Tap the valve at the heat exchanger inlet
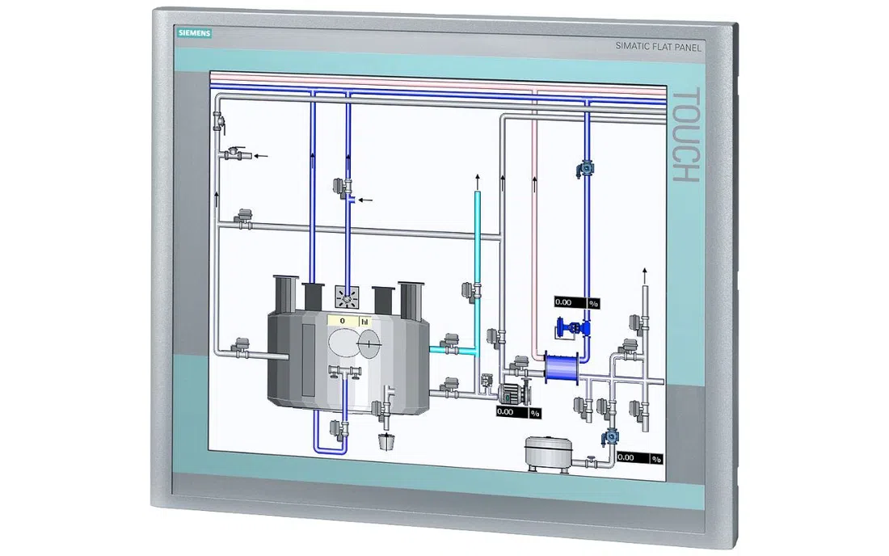Screen dimensions: 889x556 click(520, 365)
